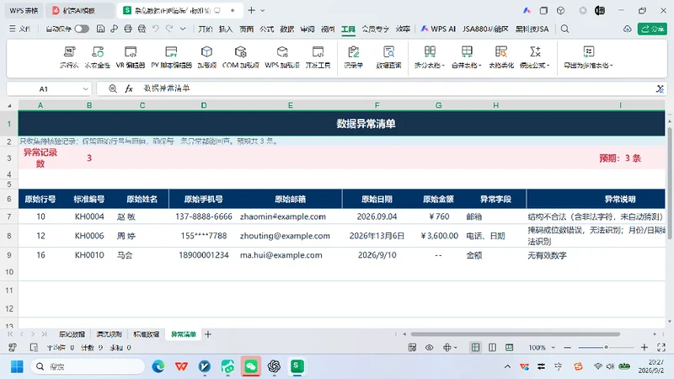Click the horizontal scrollbar
Screen dimensions: 674x379
(515, 334)
